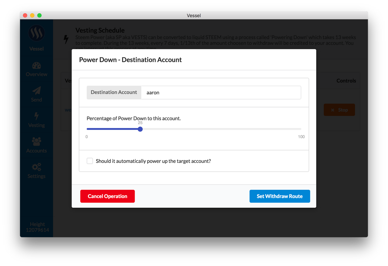Click 'Percentage of Power Down to this account' text
Viewport: 388px width, 266px height.
tap(134, 118)
